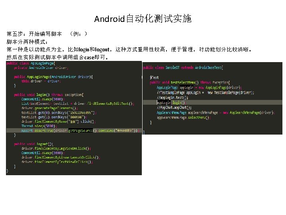Click the method line "public void logout(){"
The width and height of the screenshot is (286, 215).
click(x=33, y=144)
